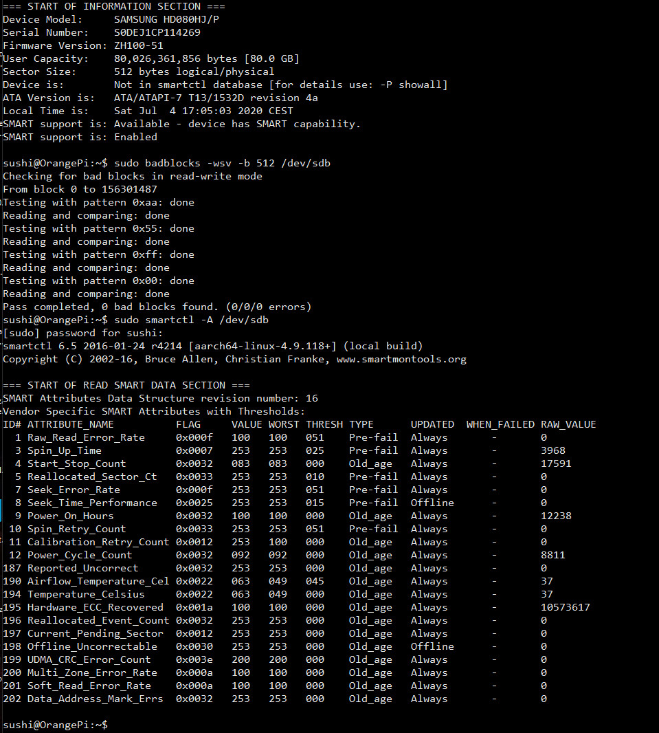Click the THRESH column header

point(324,424)
